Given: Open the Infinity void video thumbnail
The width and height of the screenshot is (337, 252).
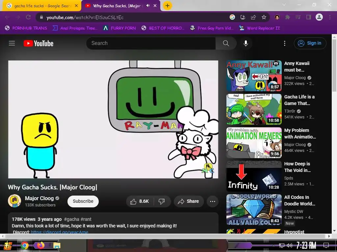Looking at the screenshot, I should click(254, 176).
